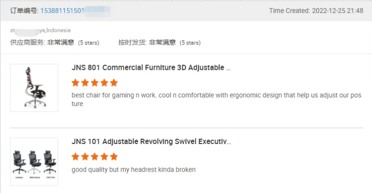Open JNS 101 Adjustable Revolving Swivel title
Screen dimensions: 372x193
[151, 142]
